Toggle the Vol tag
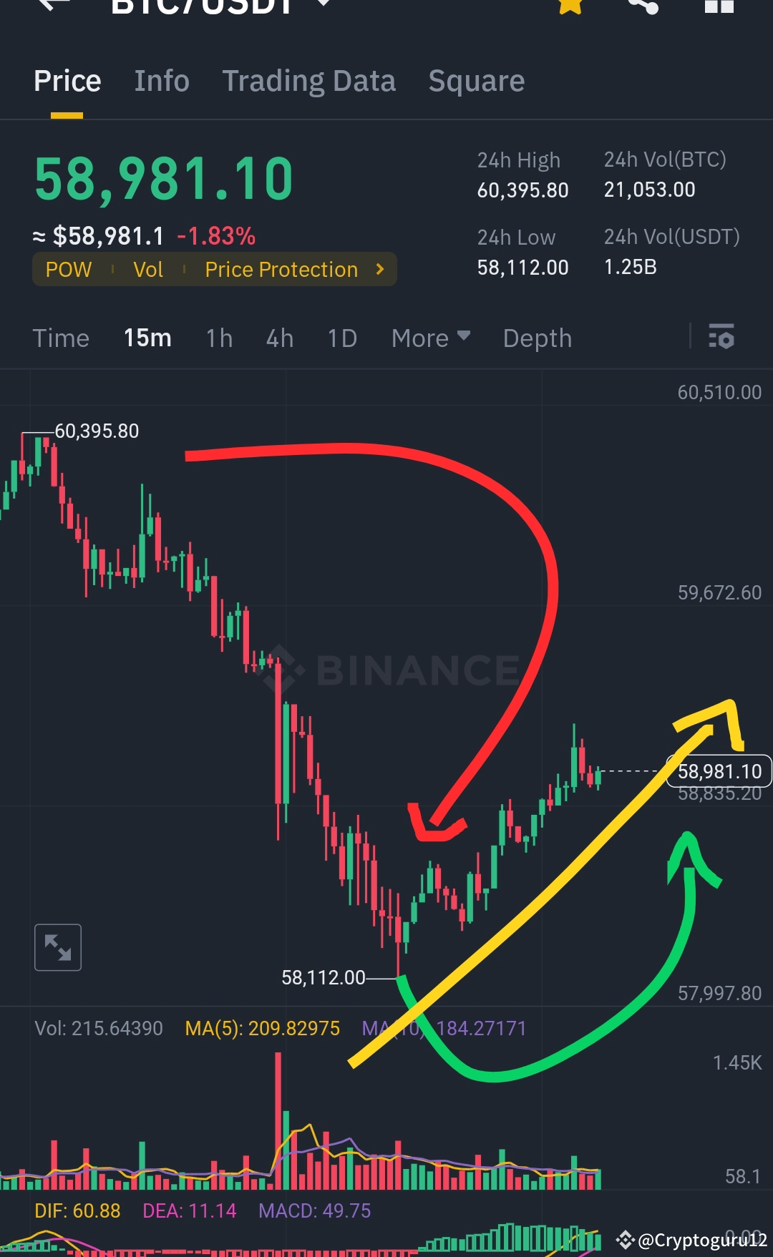 (x=147, y=270)
